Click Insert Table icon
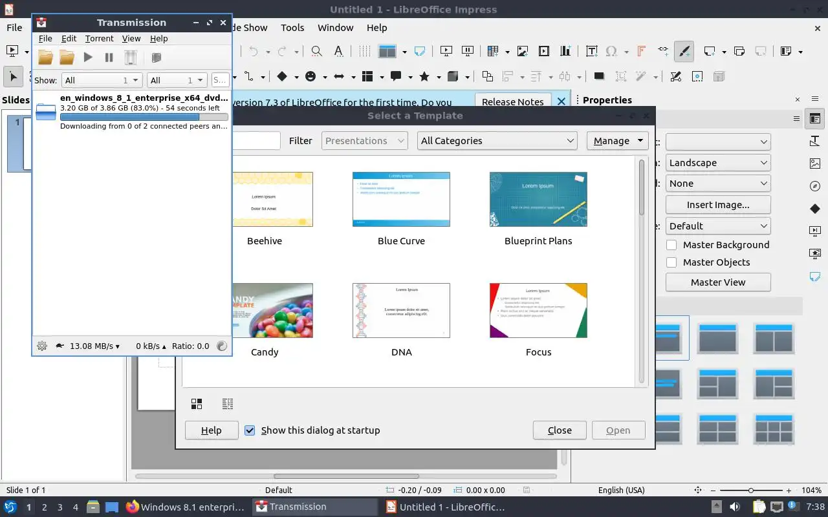 click(493, 51)
